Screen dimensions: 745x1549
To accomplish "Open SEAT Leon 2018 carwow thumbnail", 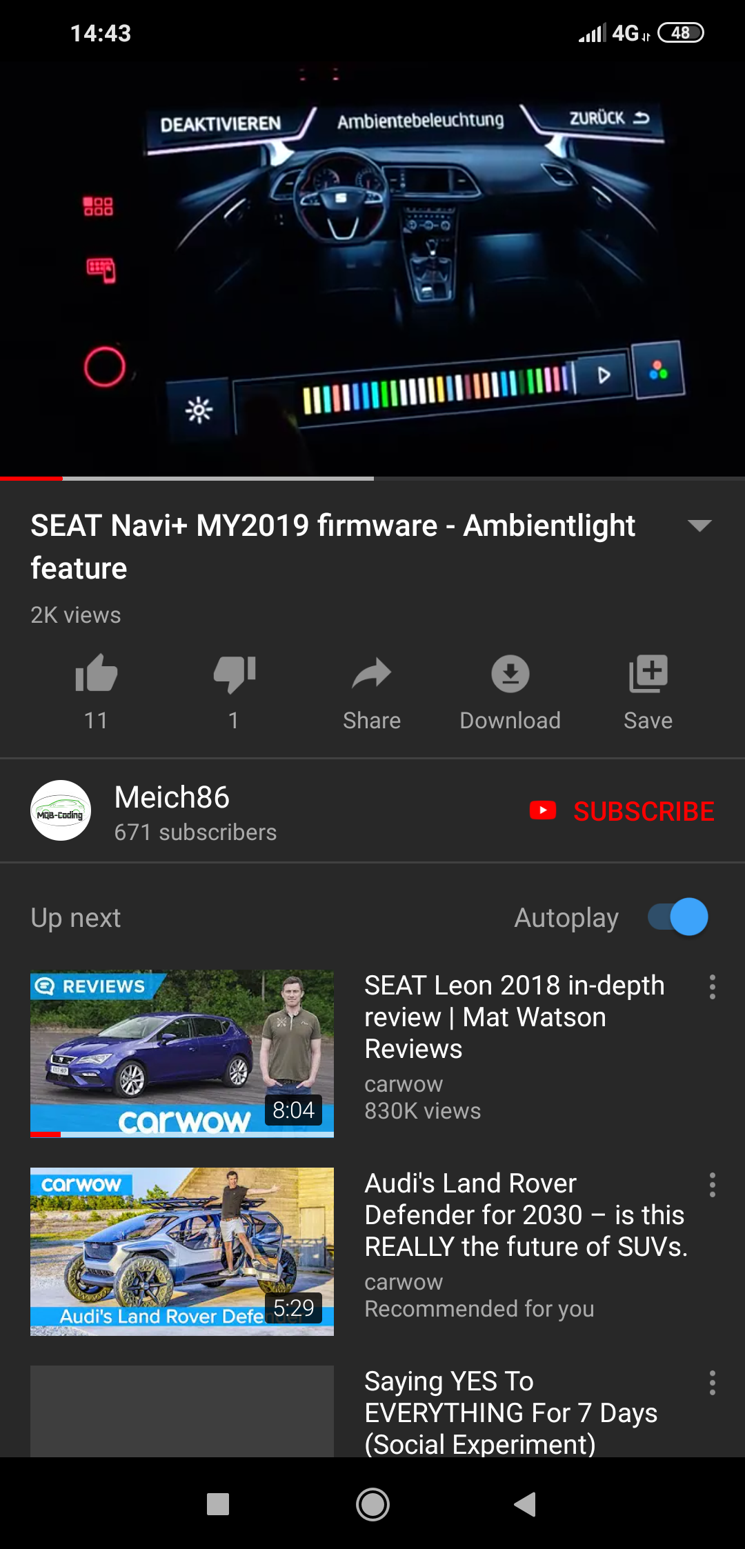I will [x=182, y=1053].
